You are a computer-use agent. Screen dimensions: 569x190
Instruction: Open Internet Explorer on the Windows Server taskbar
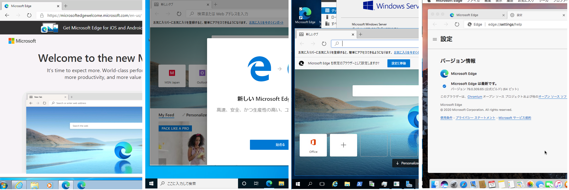(x=335, y=184)
